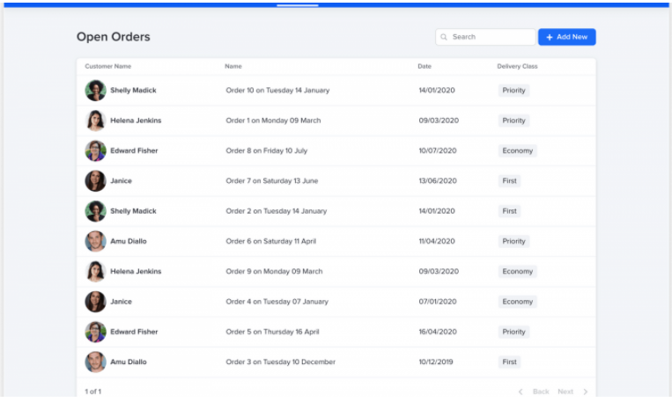Sort by Customer Name column header
This screenshot has height=402, width=672.
click(108, 66)
